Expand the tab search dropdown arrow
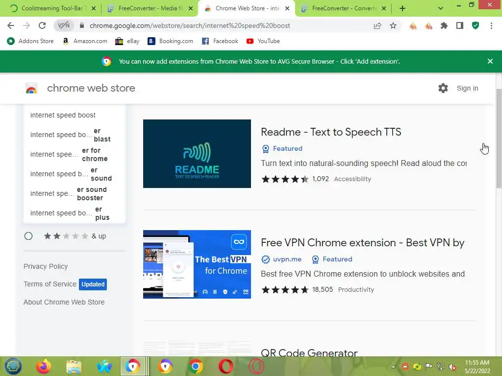The image size is (502, 376). [x=441, y=8]
